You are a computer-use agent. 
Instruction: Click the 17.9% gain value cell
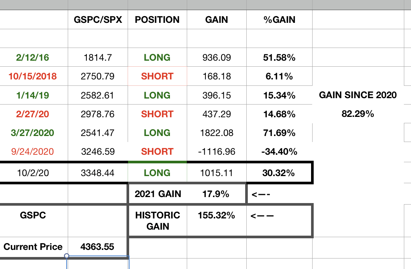coord(217,194)
